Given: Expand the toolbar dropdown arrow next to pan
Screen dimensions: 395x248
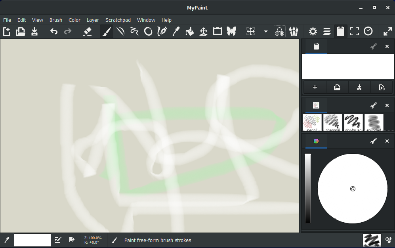Looking at the screenshot, I should pyautogui.click(x=265, y=32).
